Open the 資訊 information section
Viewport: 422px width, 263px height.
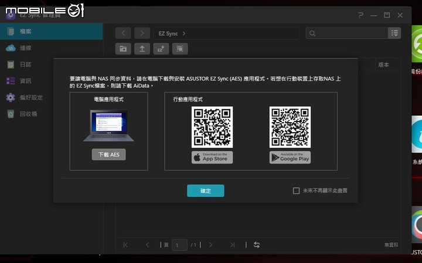pos(51,81)
